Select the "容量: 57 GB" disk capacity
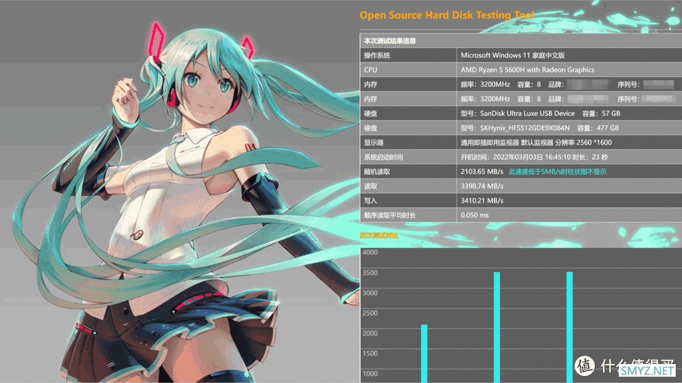 [601, 114]
